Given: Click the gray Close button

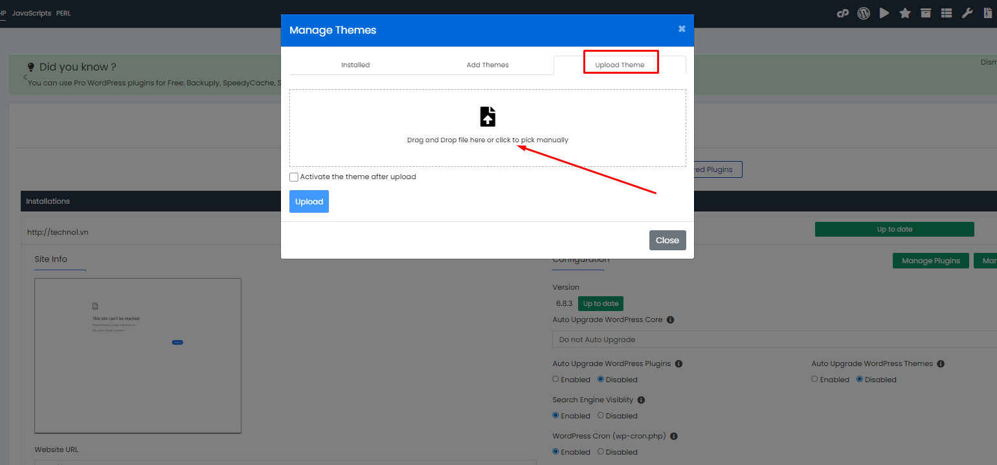Looking at the screenshot, I should pos(667,240).
